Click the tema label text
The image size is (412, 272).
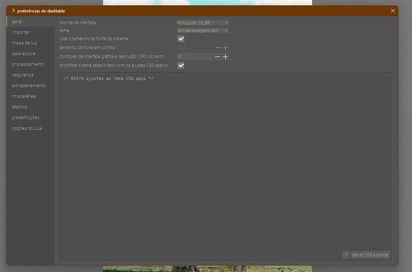pos(64,30)
